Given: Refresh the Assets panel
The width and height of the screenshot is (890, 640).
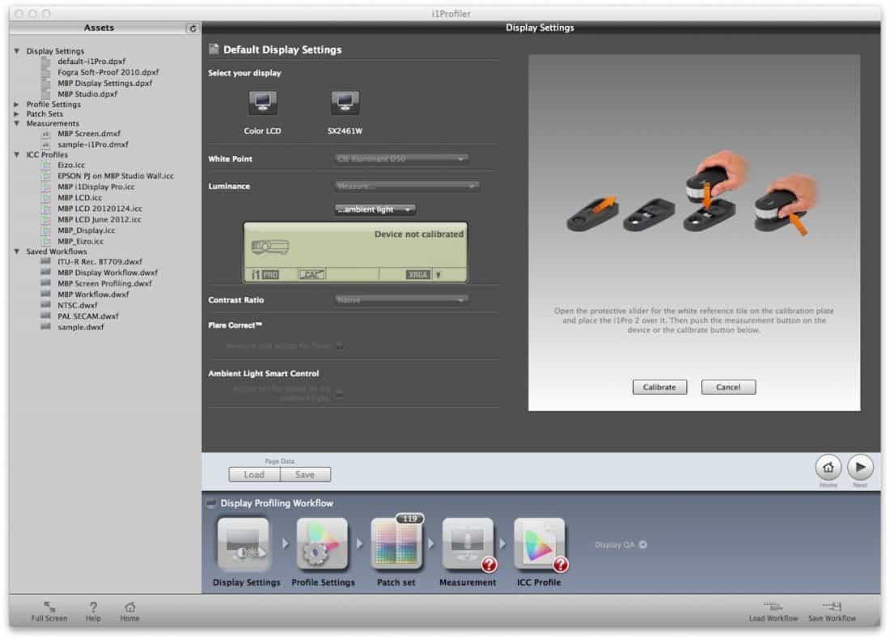Looking at the screenshot, I should click(192, 28).
